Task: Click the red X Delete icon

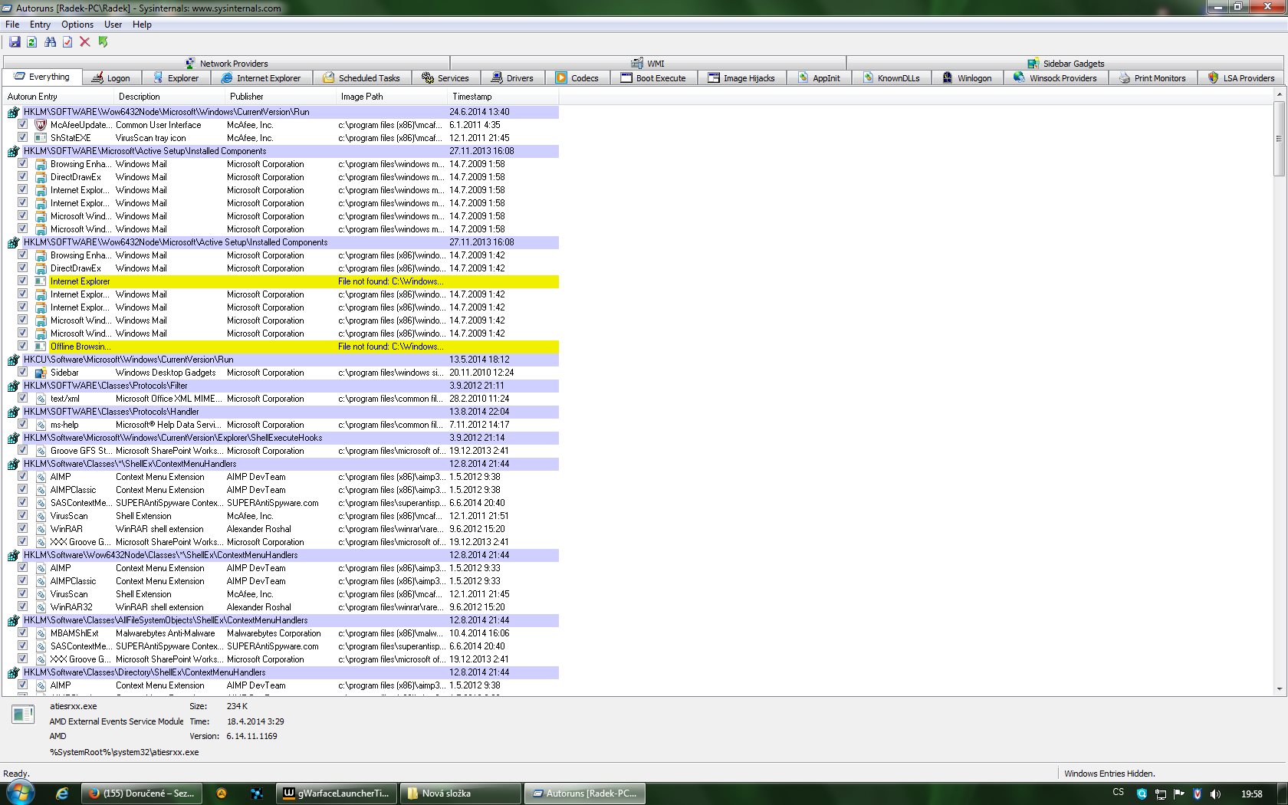Action: tap(84, 42)
